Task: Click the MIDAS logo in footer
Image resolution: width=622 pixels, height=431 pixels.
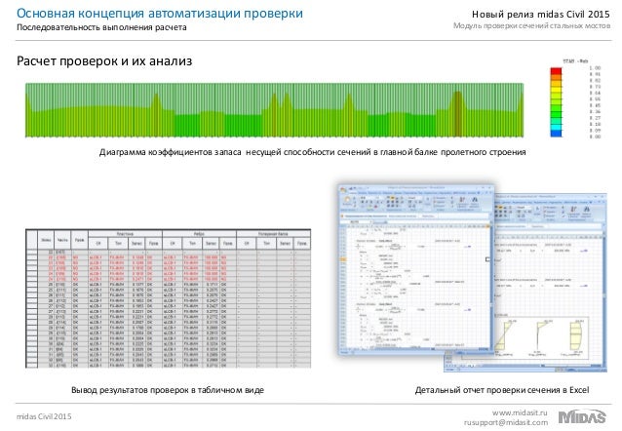Action: coord(582,416)
